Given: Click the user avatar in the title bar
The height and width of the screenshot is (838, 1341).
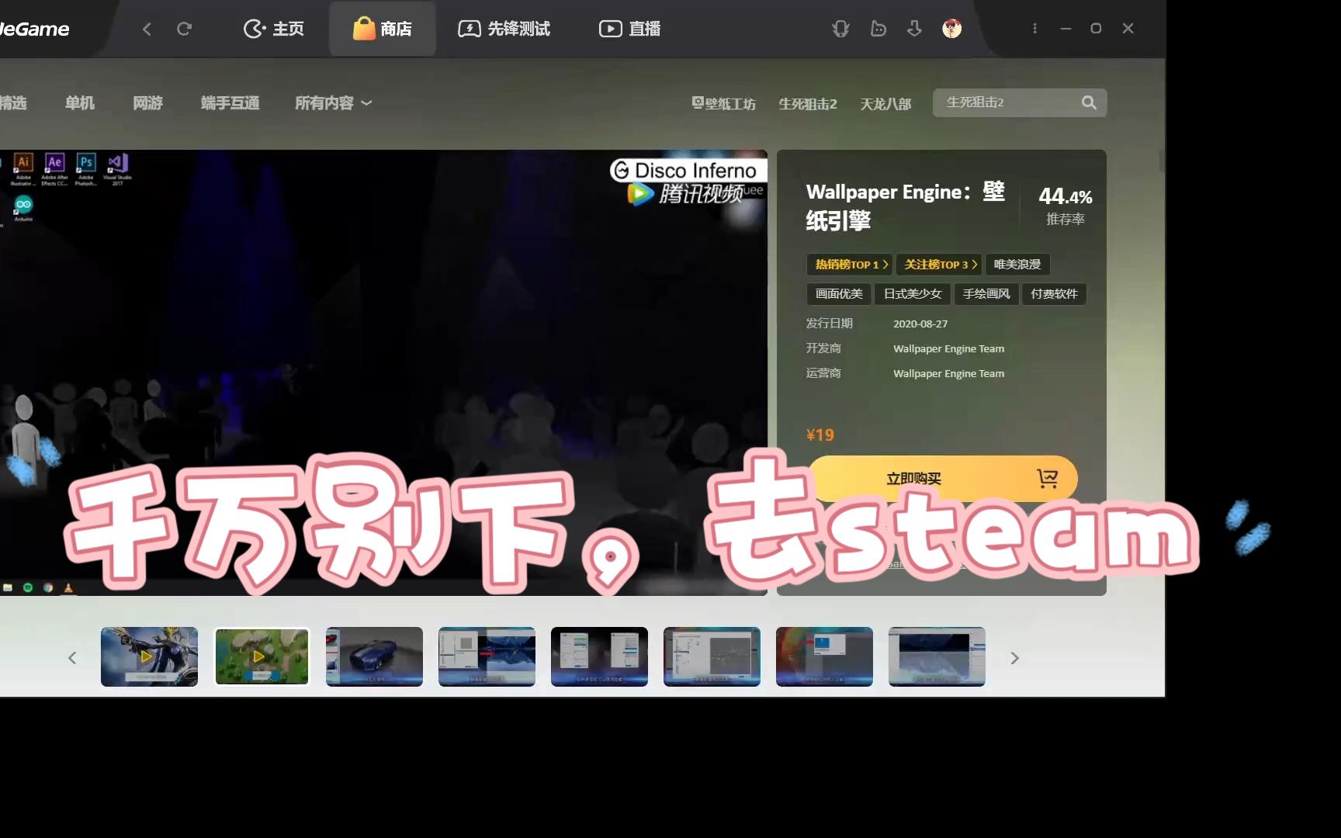Looking at the screenshot, I should point(951,29).
